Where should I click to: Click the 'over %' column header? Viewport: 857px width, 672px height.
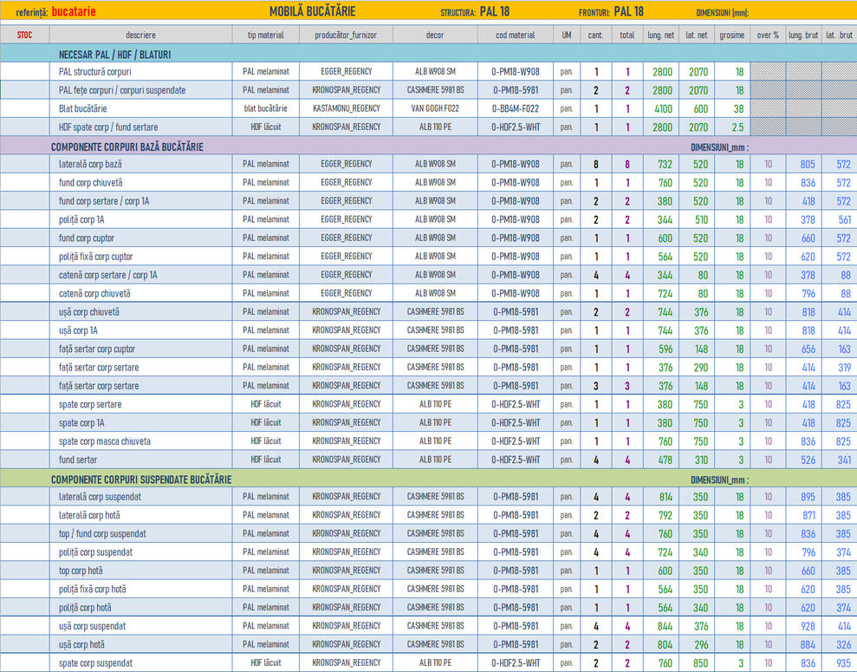767,35
